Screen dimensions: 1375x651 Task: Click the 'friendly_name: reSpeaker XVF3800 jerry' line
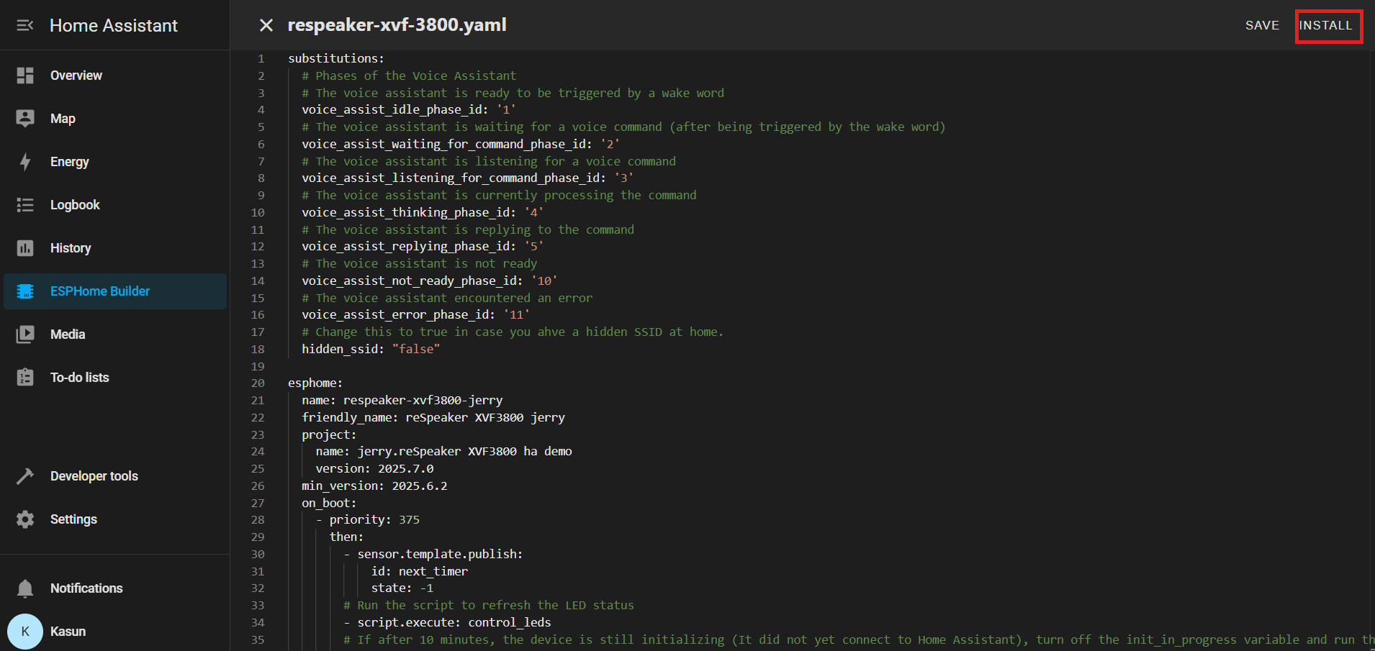tap(433, 417)
